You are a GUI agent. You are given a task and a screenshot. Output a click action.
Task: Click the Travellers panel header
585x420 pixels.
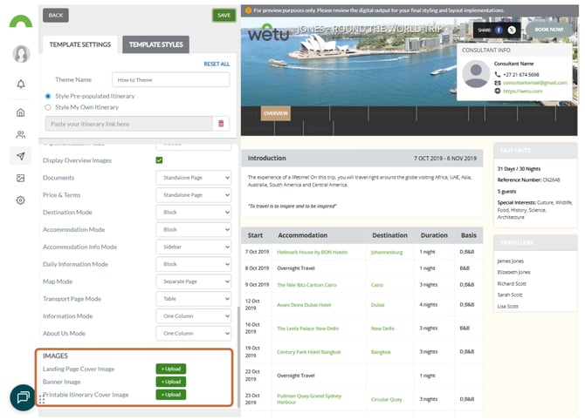tap(535, 242)
